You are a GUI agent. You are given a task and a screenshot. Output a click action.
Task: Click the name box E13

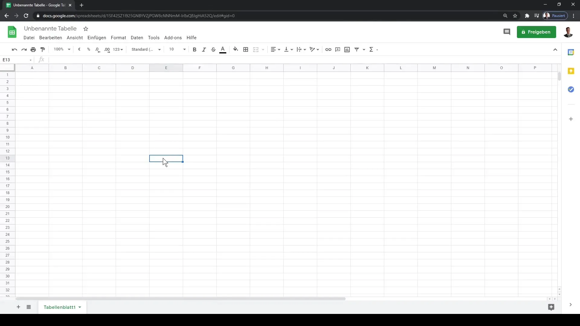tap(17, 60)
